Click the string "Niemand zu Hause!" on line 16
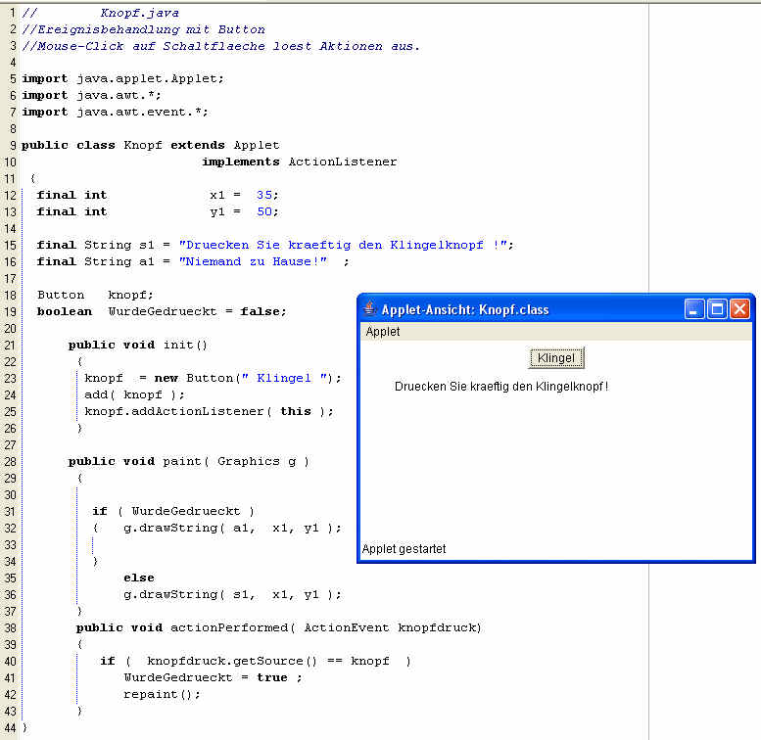The height and width of the screenshot is (740, 761). tap(254, 261)
